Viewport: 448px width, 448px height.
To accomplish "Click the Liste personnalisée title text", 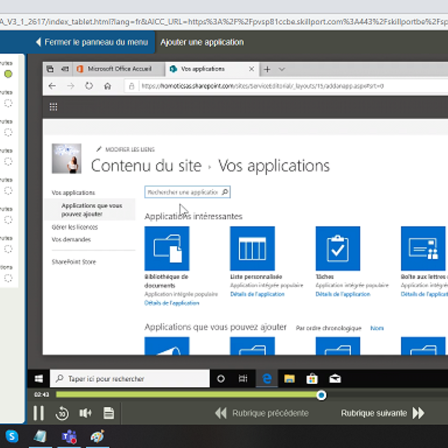I will click(x=256, y=277).
